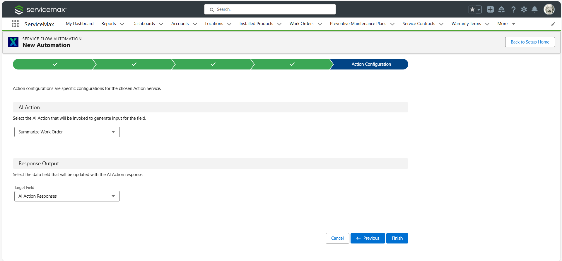Expand the Locations tab chevron
Screen dimensions: 562x261
point(229,24)
